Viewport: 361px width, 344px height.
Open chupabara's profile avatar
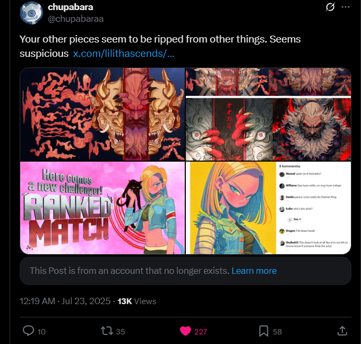coord(31,13)
